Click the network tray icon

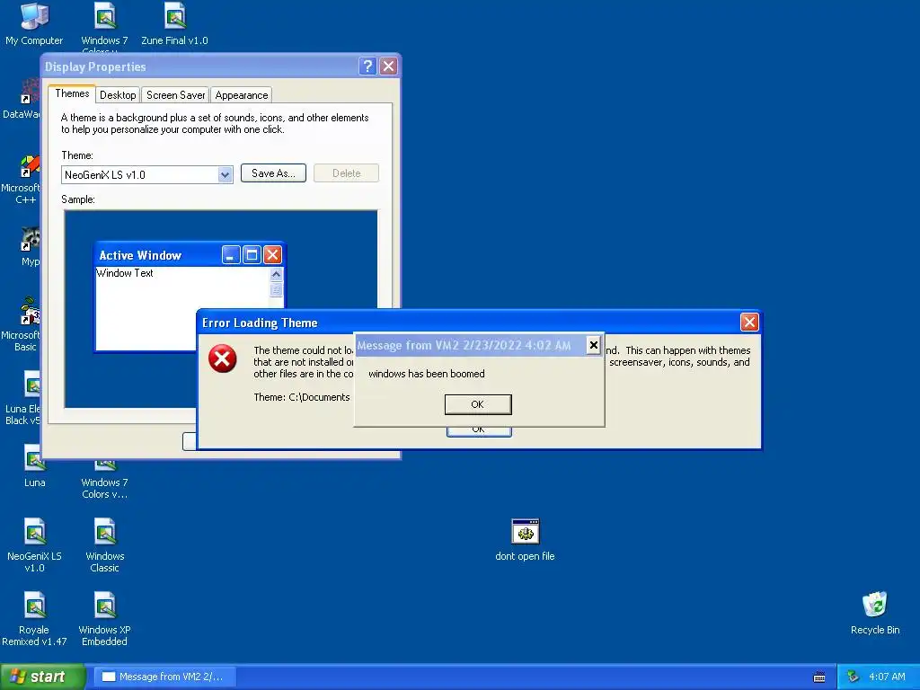(853, 677)
